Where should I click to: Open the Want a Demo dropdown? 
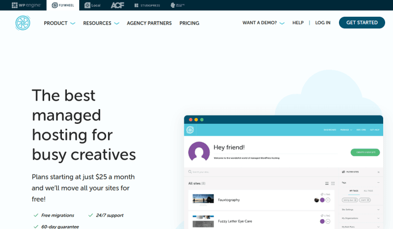[263, 23]
